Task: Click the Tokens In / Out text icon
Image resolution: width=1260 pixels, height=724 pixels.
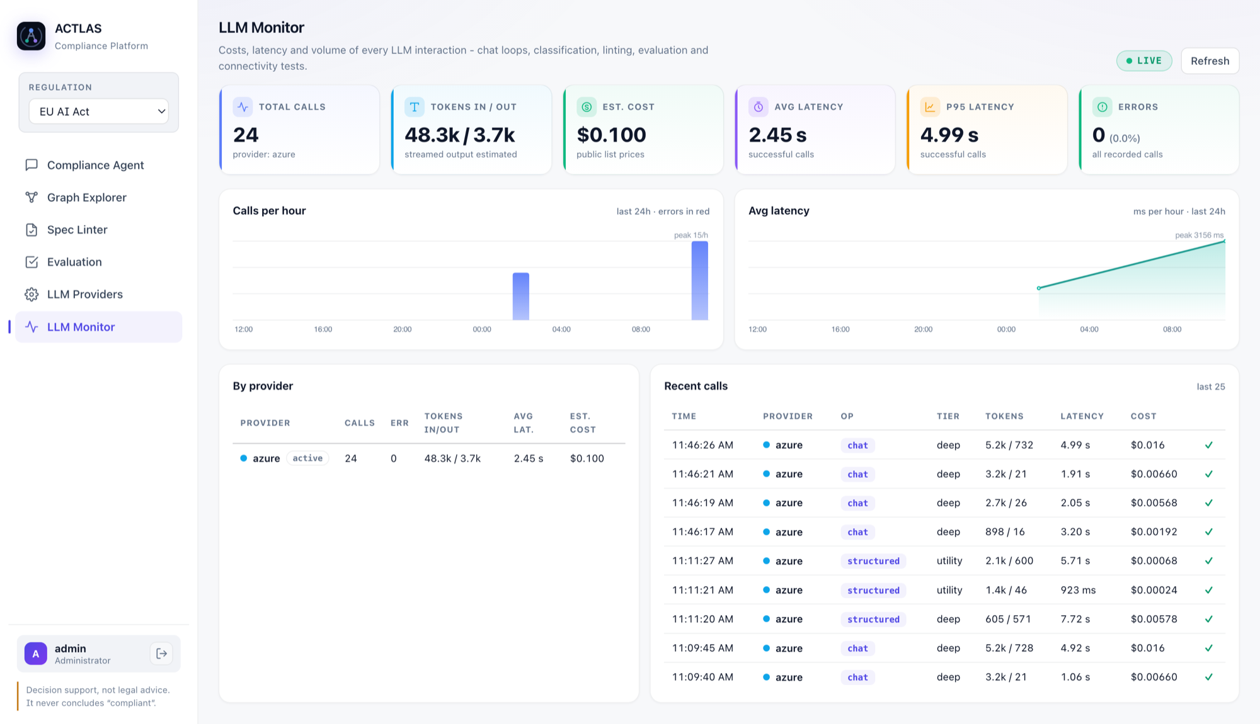Action: [x=415, y=107]
